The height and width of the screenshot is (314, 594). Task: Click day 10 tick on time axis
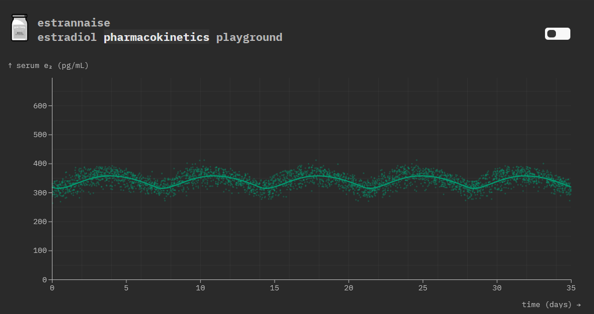coord(200,287)
